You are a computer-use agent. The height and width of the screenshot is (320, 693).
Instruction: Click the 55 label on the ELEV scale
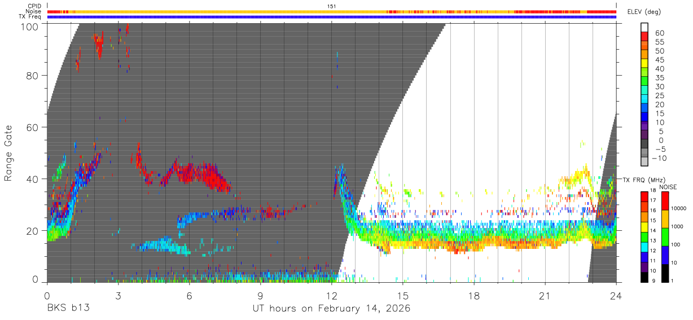click(659, 41)
